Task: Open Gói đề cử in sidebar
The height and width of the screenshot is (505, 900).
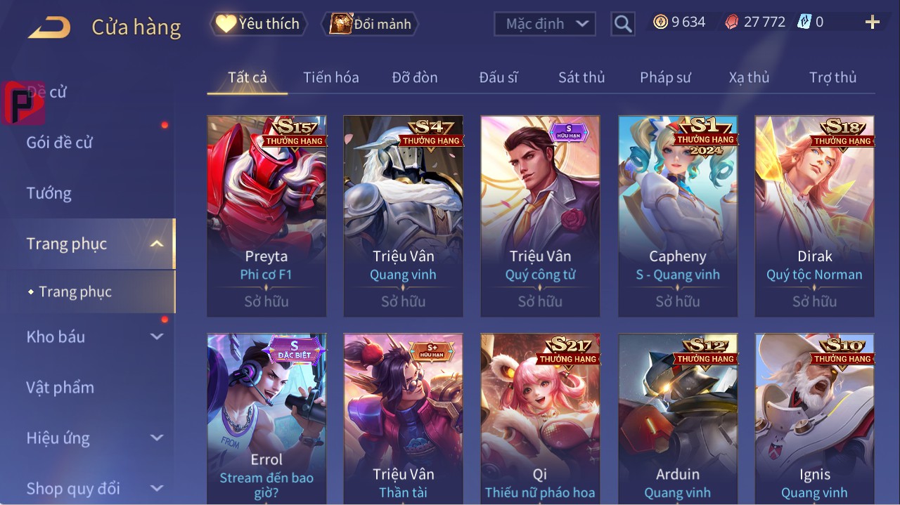Action: point(60,143)
